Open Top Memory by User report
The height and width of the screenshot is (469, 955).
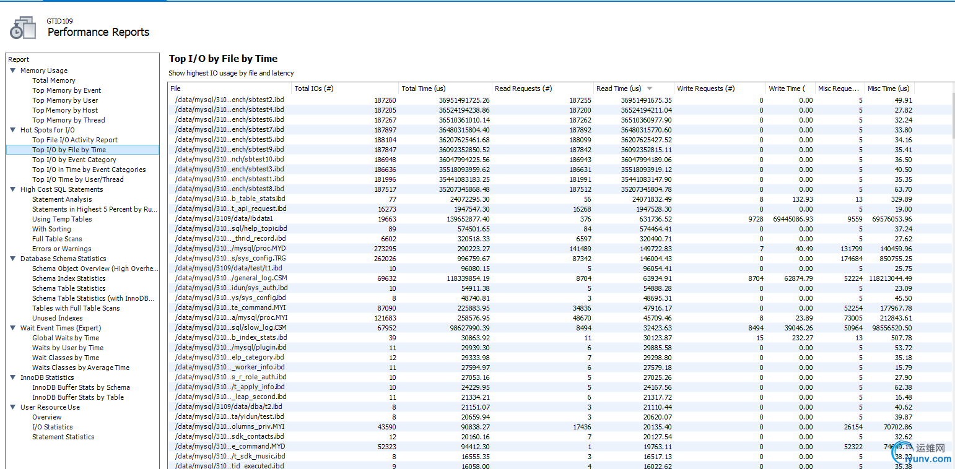tap(65, 100)
